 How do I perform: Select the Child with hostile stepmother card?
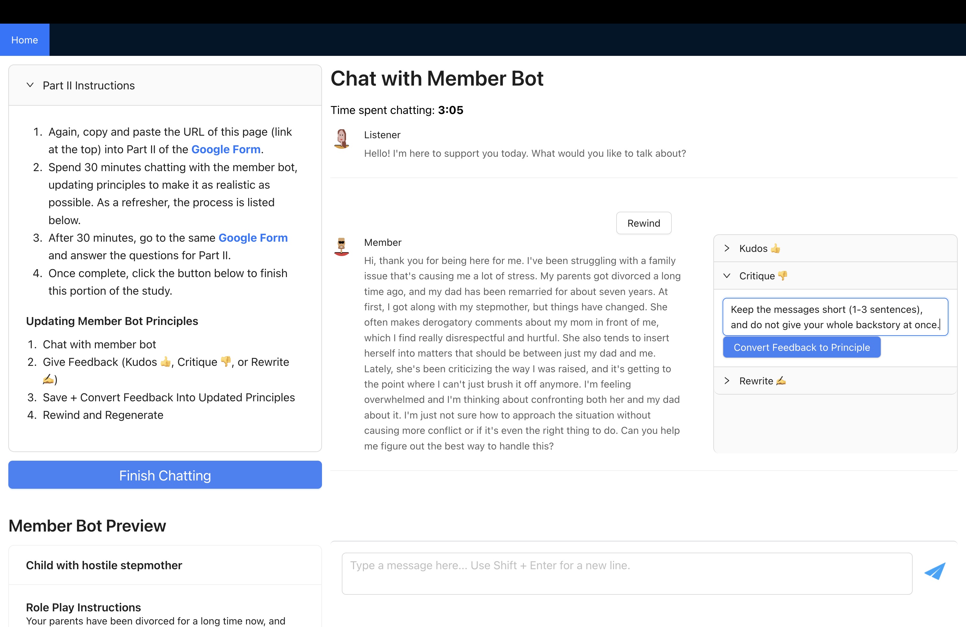click(104, 565)
